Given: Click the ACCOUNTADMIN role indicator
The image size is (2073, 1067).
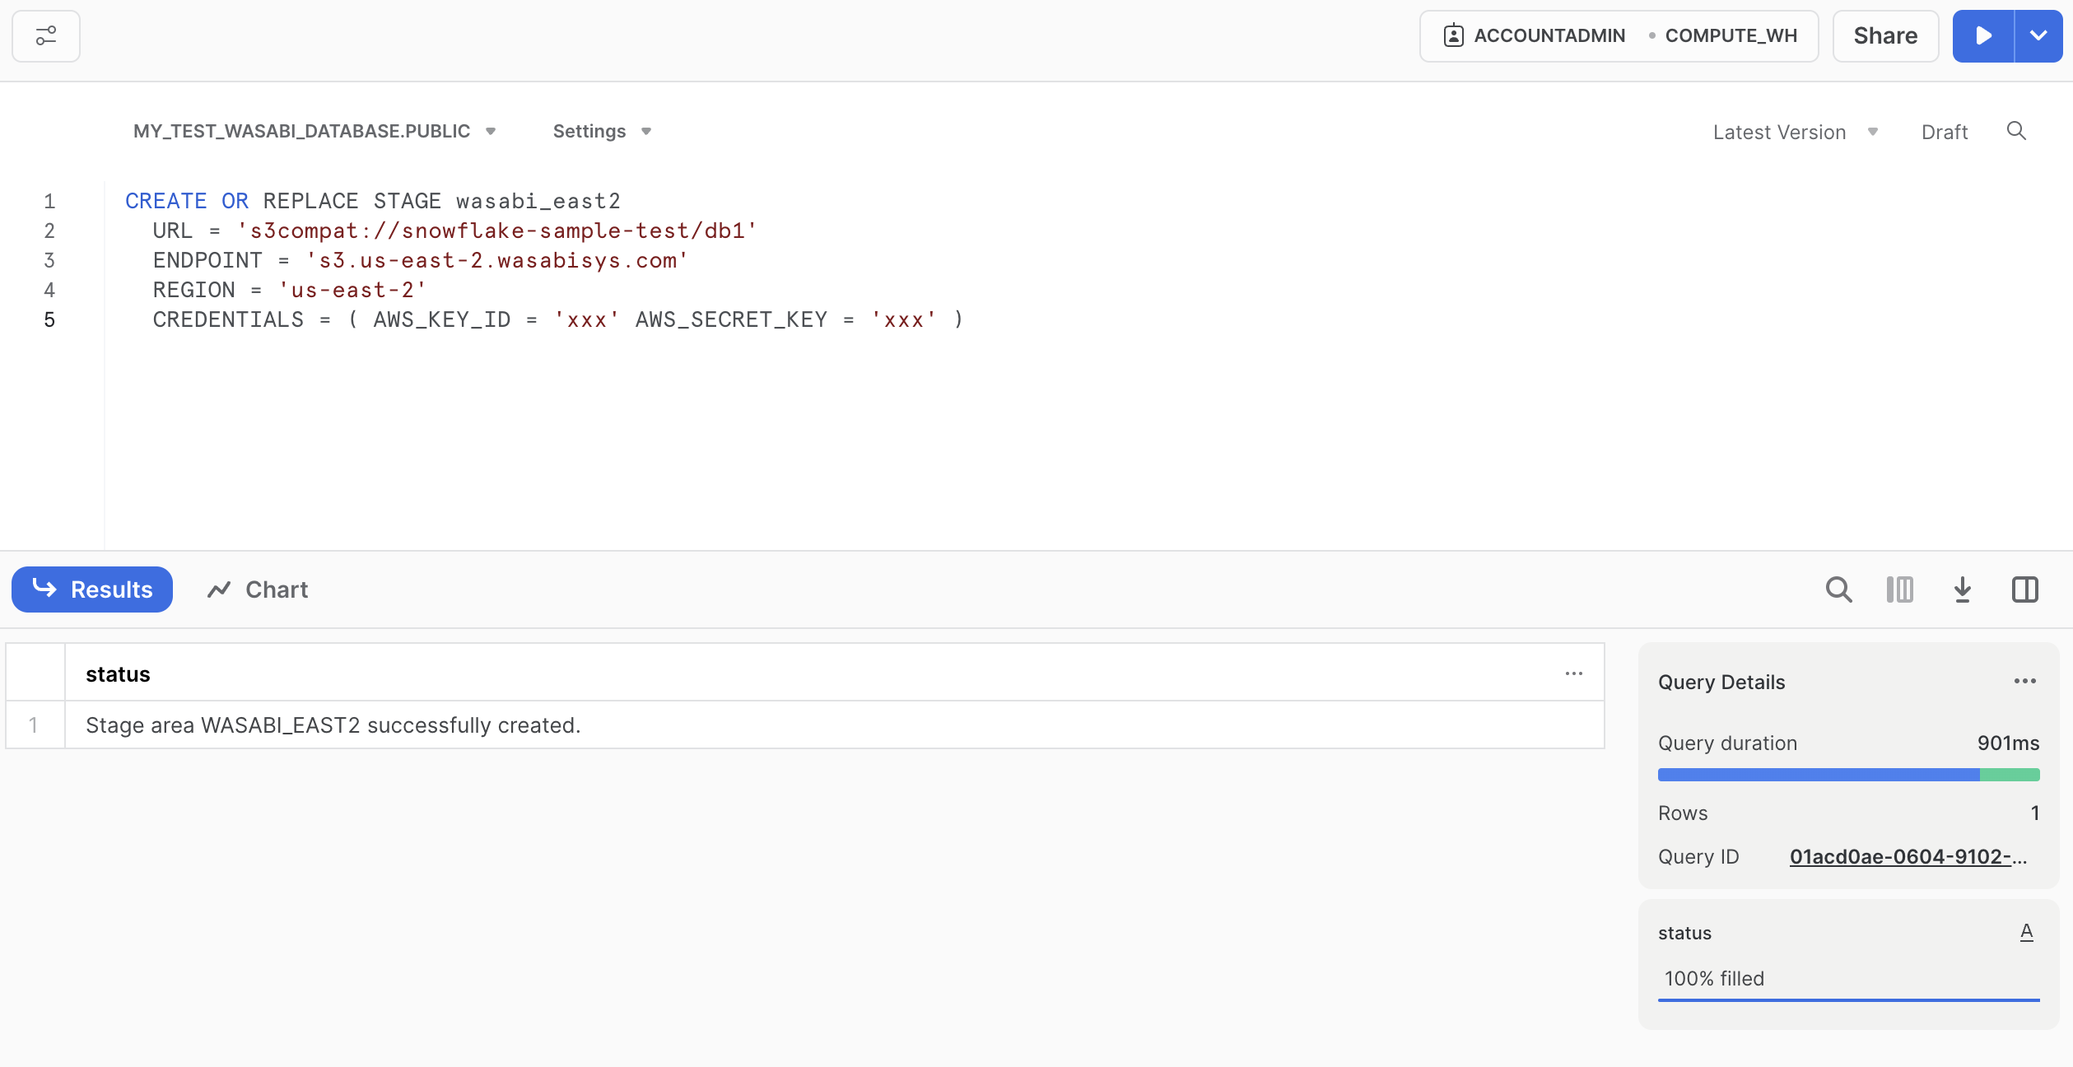Looking at the screenshot, I should click(x=1548, y=37).
